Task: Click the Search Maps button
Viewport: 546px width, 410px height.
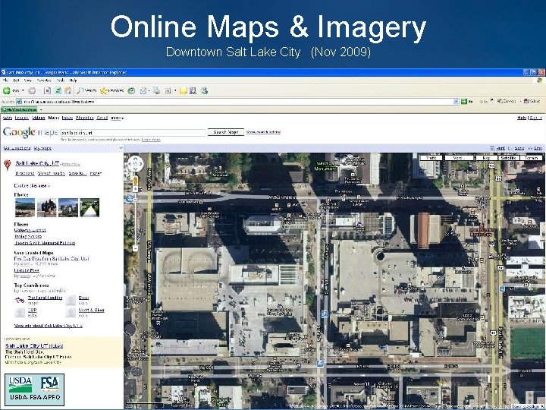Action: coord(226,132)
